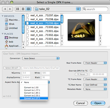110x108 pixels.
Task: Choose Convert to 1:33
Action: (34, 87)
